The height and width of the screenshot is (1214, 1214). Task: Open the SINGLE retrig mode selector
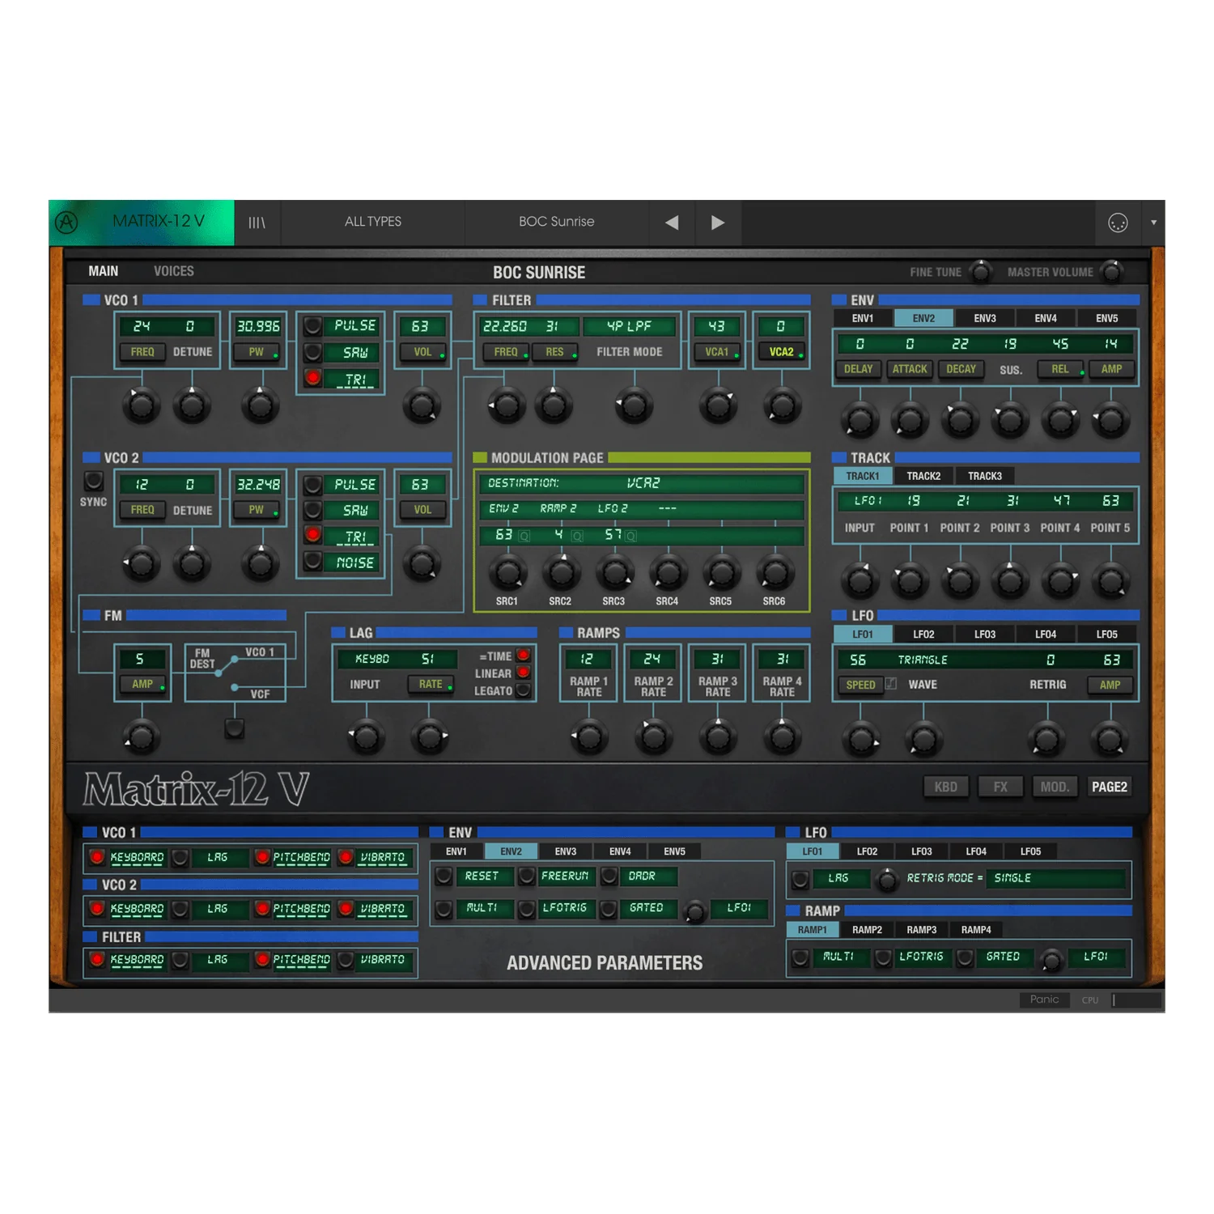1056,878
